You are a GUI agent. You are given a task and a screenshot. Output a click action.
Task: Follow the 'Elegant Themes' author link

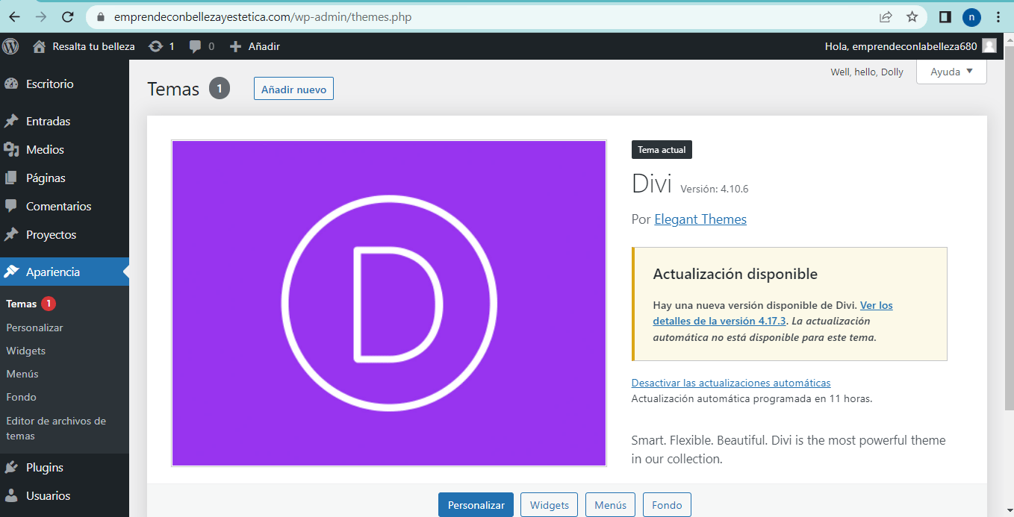click(700, 219)
